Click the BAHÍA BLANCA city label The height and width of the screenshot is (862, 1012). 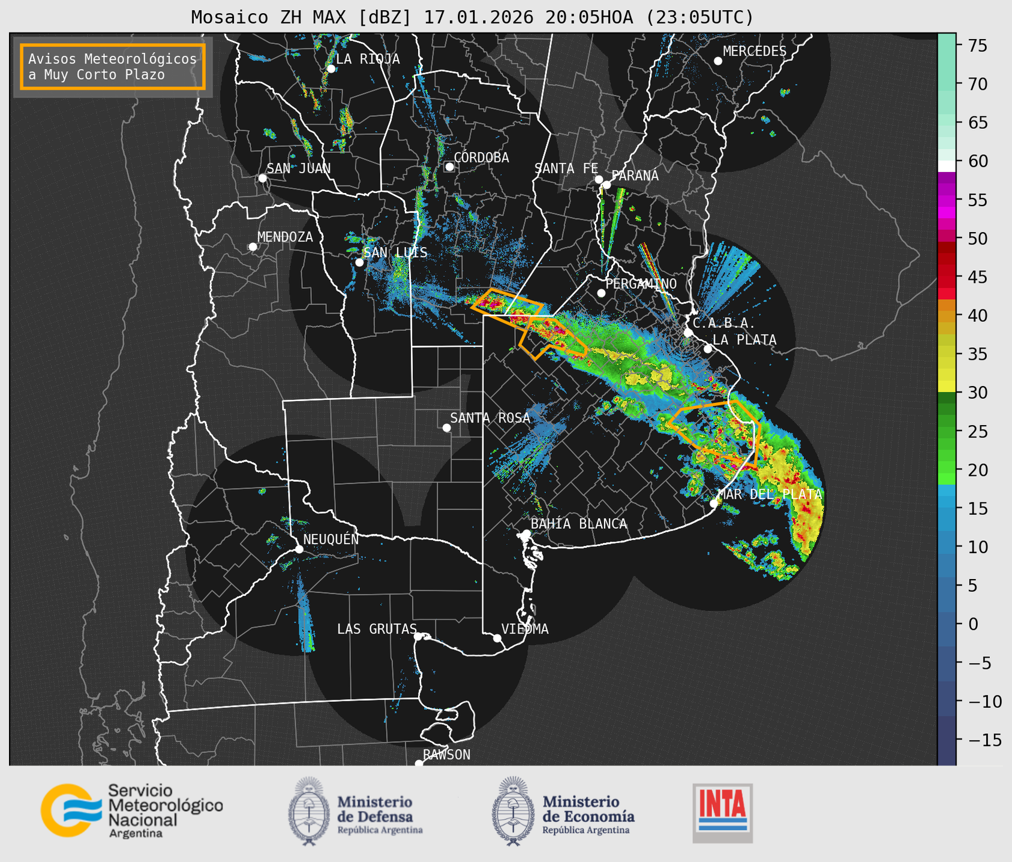pyautogui.click(x=579, y=524)
